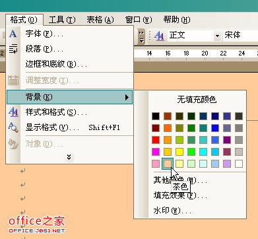The image size is (258, 239).
Task: Click the 宋体 font name box
Action: (x=240, y=36)
